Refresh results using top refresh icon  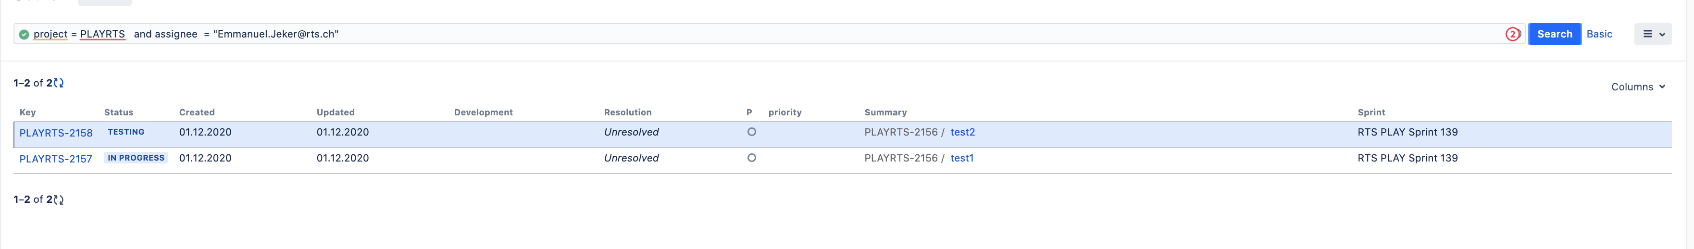pyautogui.click(x=59, y=83)
